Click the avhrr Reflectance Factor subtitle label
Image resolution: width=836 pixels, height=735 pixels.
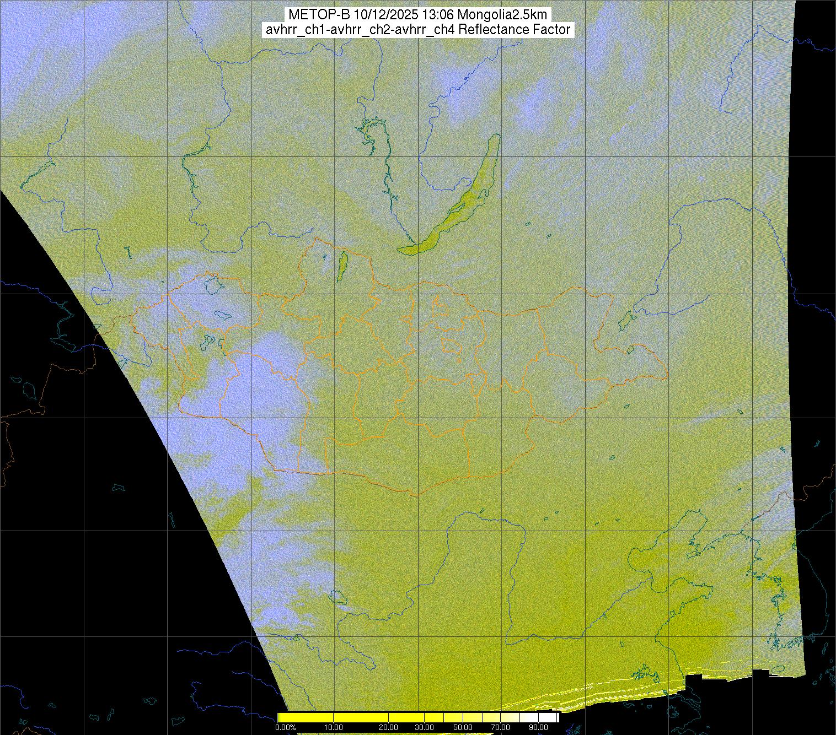417,30
